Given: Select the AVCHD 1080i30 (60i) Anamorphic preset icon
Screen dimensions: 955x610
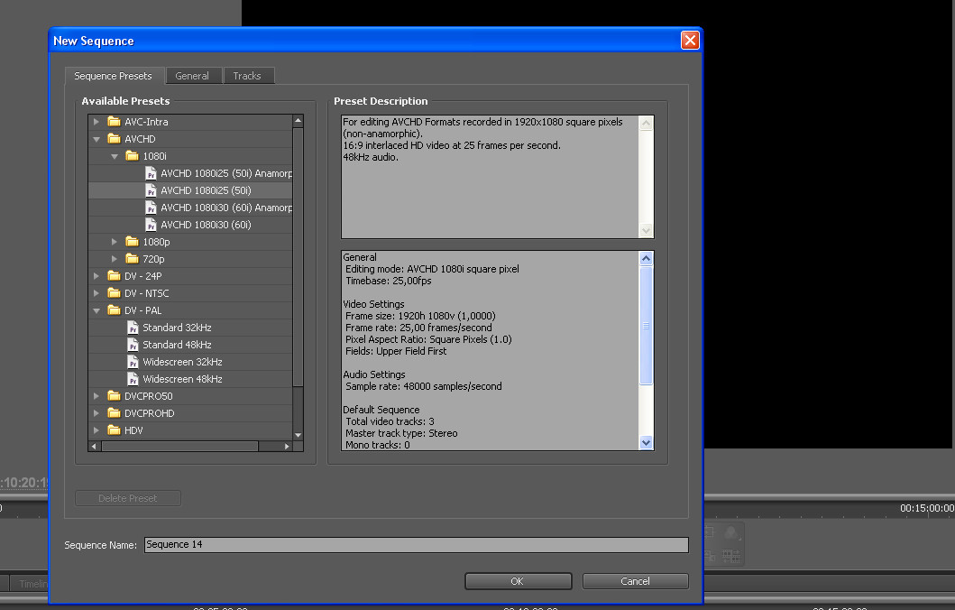Looking at the screenshot, I should click(152, 208).
